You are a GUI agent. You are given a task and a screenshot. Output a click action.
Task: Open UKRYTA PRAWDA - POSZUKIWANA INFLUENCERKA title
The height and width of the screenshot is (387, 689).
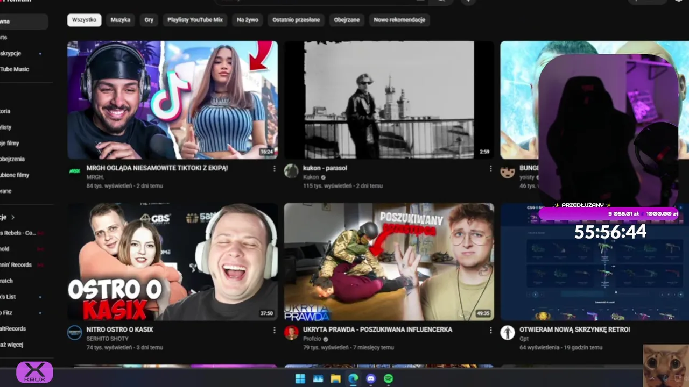(x=377, y=329)
